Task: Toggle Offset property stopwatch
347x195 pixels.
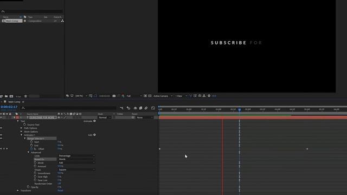Action: tap(31, 149)
